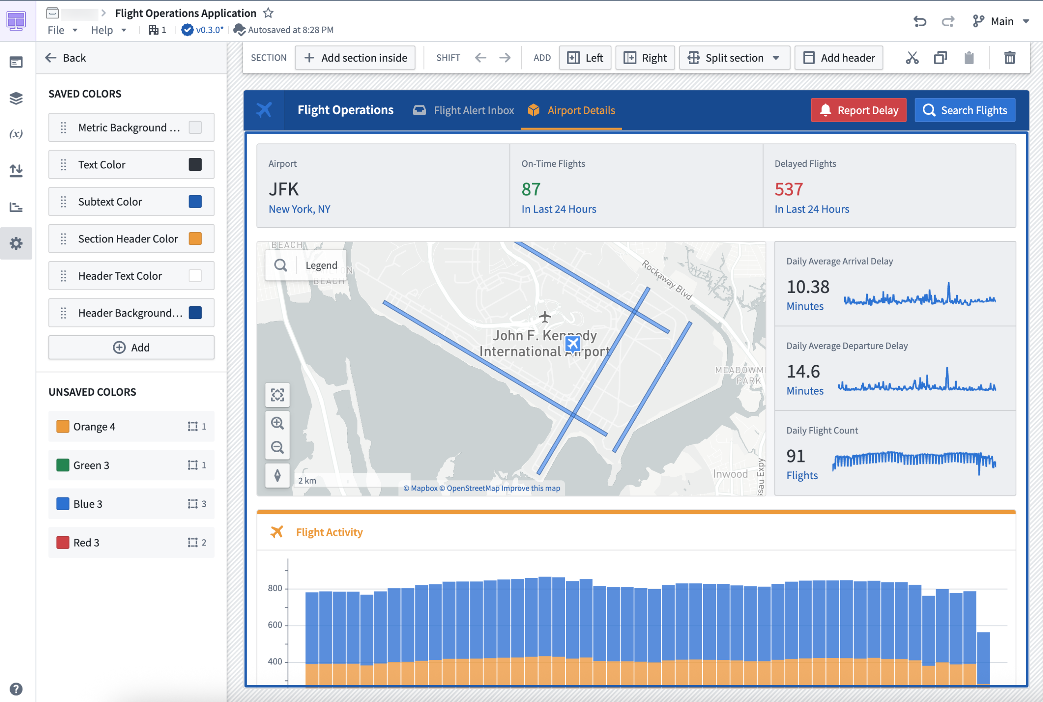Star the Flight Operations Application as favorite
This screenshot has height=702, width=1043.
tap(268, 13)
